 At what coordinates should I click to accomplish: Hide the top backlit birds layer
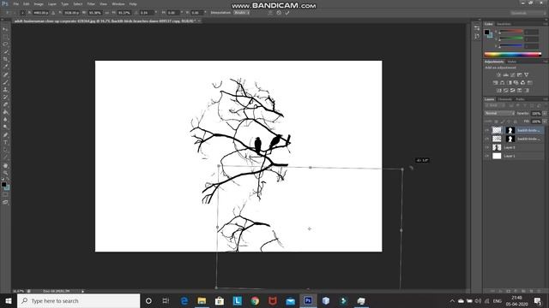coord(486,130)
